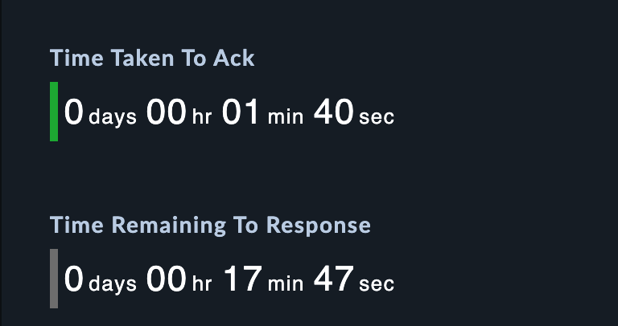
Task: Select the 00 hr value in Ack time
Action: [x=167, y=112]
